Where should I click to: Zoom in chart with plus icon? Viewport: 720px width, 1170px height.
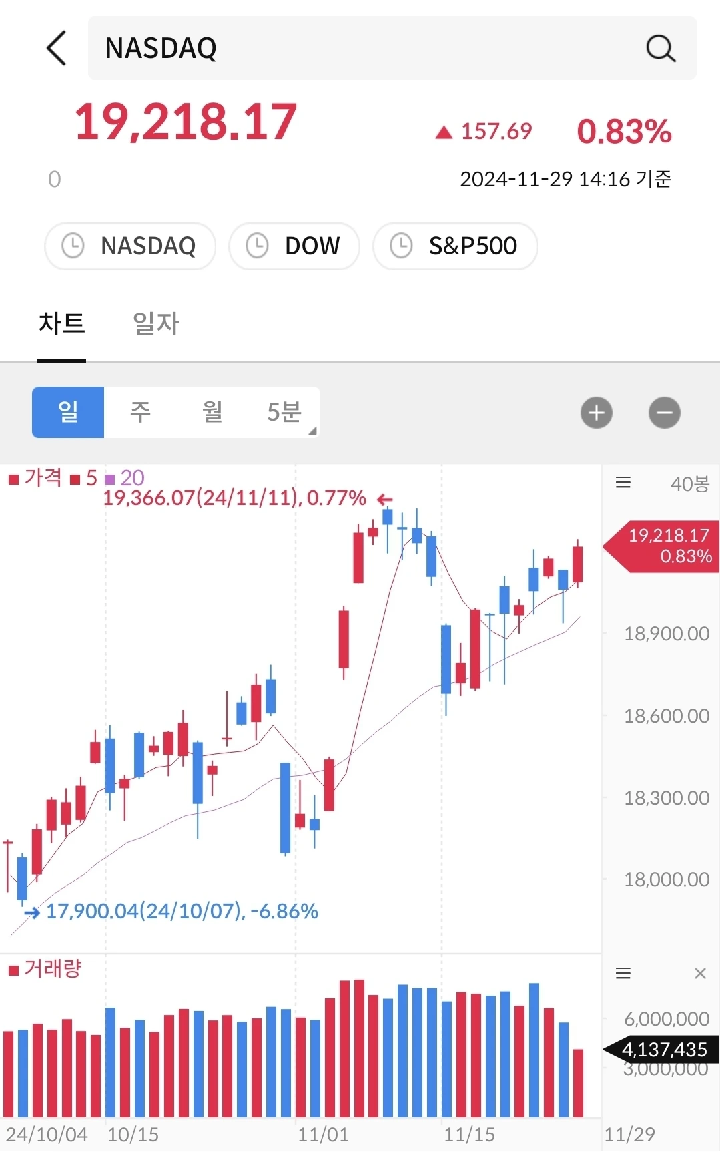(597, 413)
